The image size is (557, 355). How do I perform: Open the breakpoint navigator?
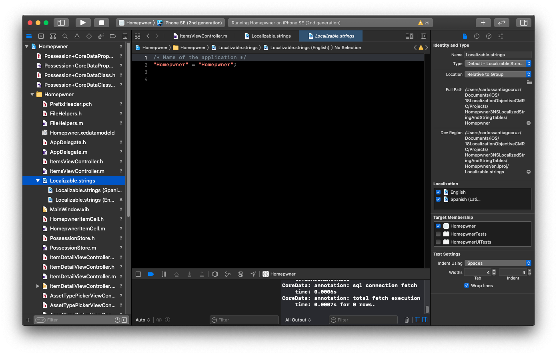[113, 36]
